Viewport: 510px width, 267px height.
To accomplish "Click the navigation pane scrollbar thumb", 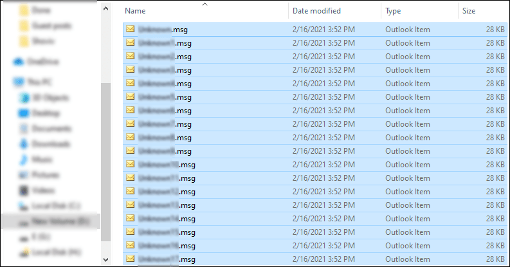I will tap(105, 161).
